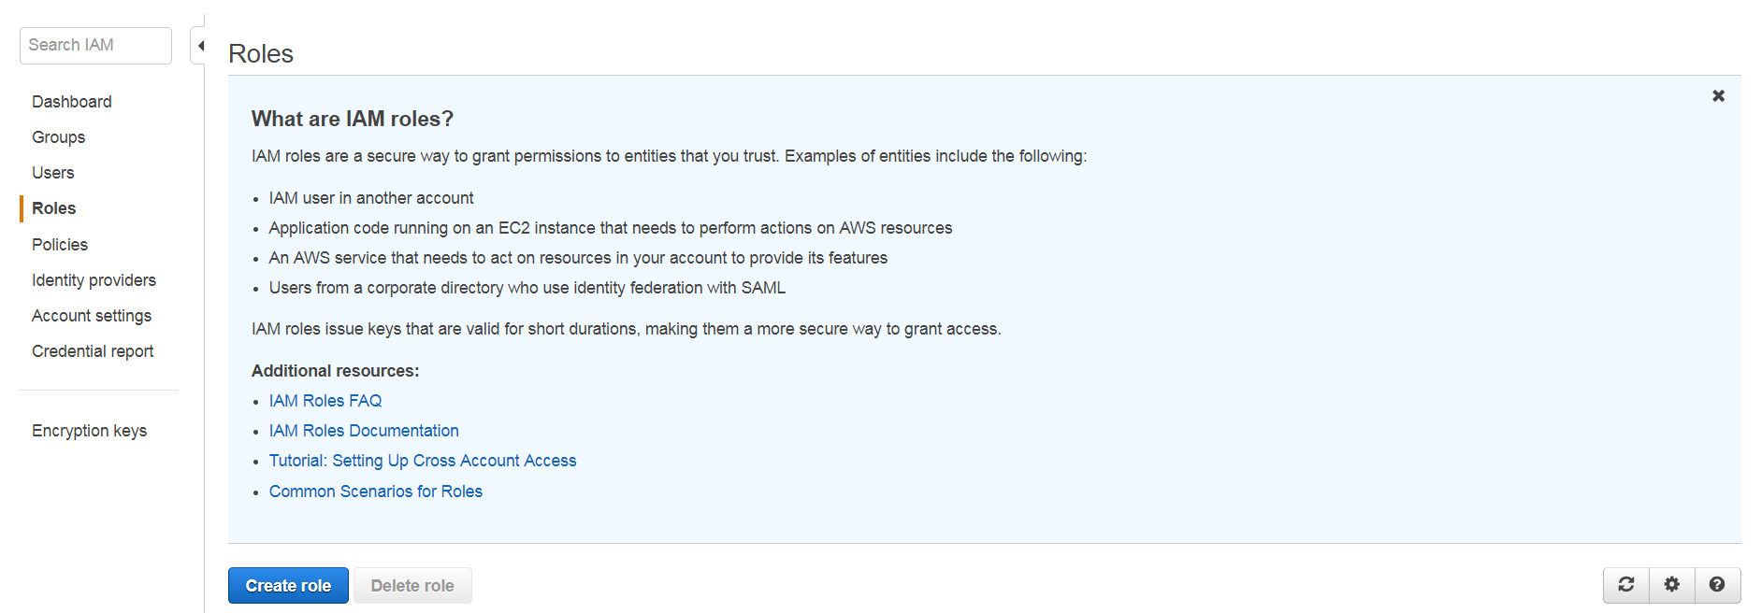Dismiss the 'What are IAM roles?' info panel
The height and width of the screenshot is (613, 1761).
(1718, 95)
